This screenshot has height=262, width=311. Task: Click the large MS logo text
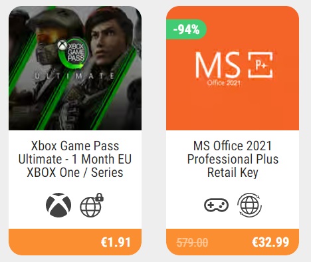(217, 65)
